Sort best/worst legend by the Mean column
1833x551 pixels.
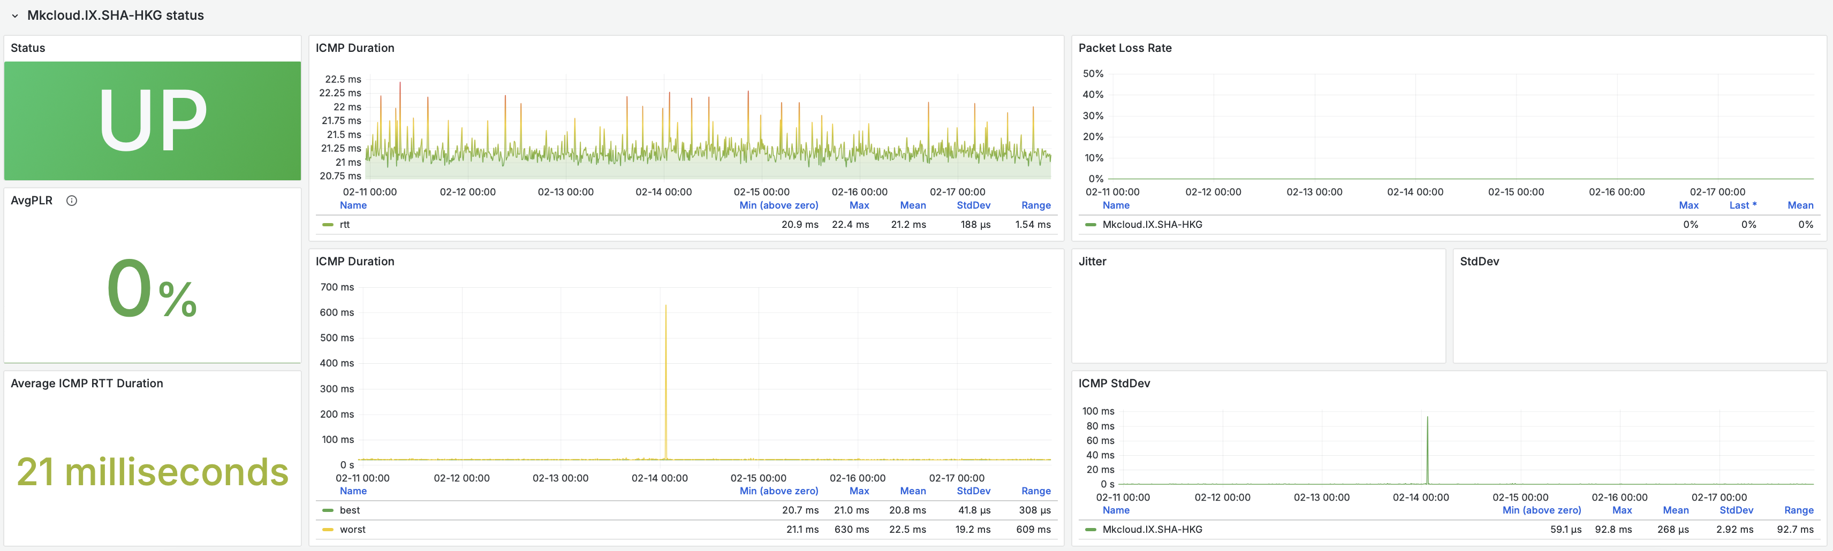[912, 491]
